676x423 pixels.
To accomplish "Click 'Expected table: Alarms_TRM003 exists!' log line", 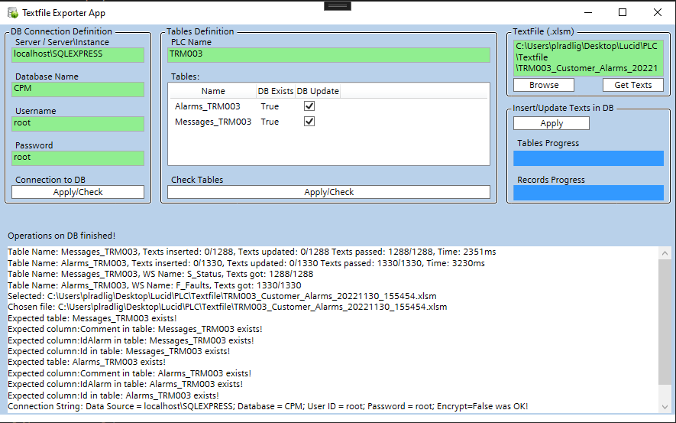I will pyautogui.click(x=86, y=362).
